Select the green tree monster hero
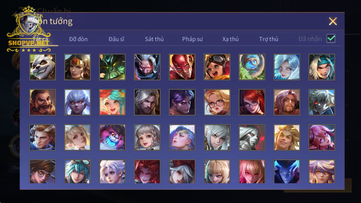This screenshot has height=203, width=361. (x=112, y=67)
